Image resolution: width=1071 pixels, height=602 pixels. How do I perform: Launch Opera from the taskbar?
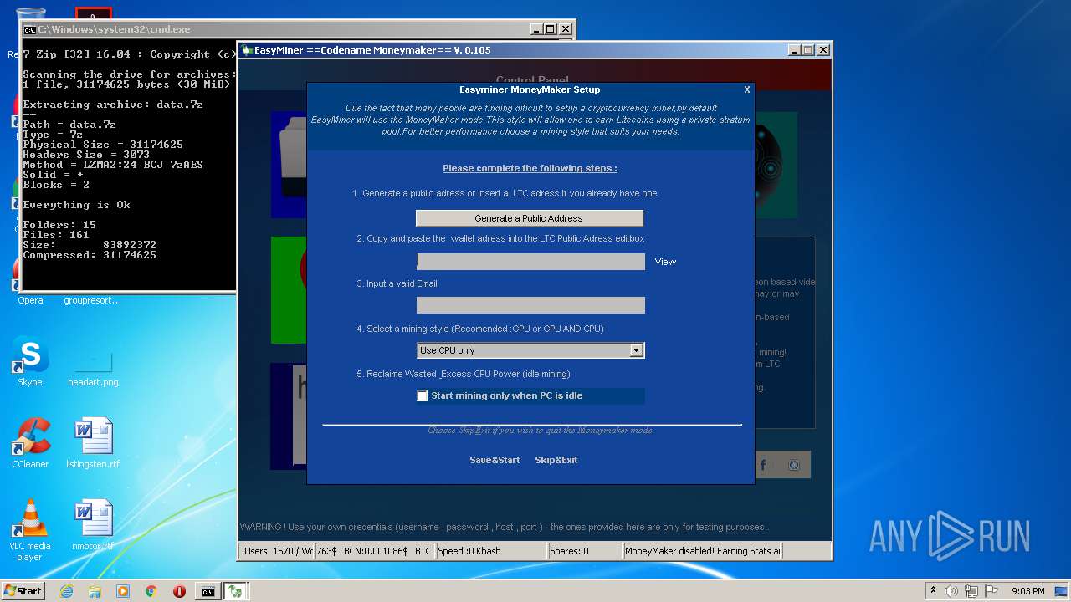click(x=179, y=591)
